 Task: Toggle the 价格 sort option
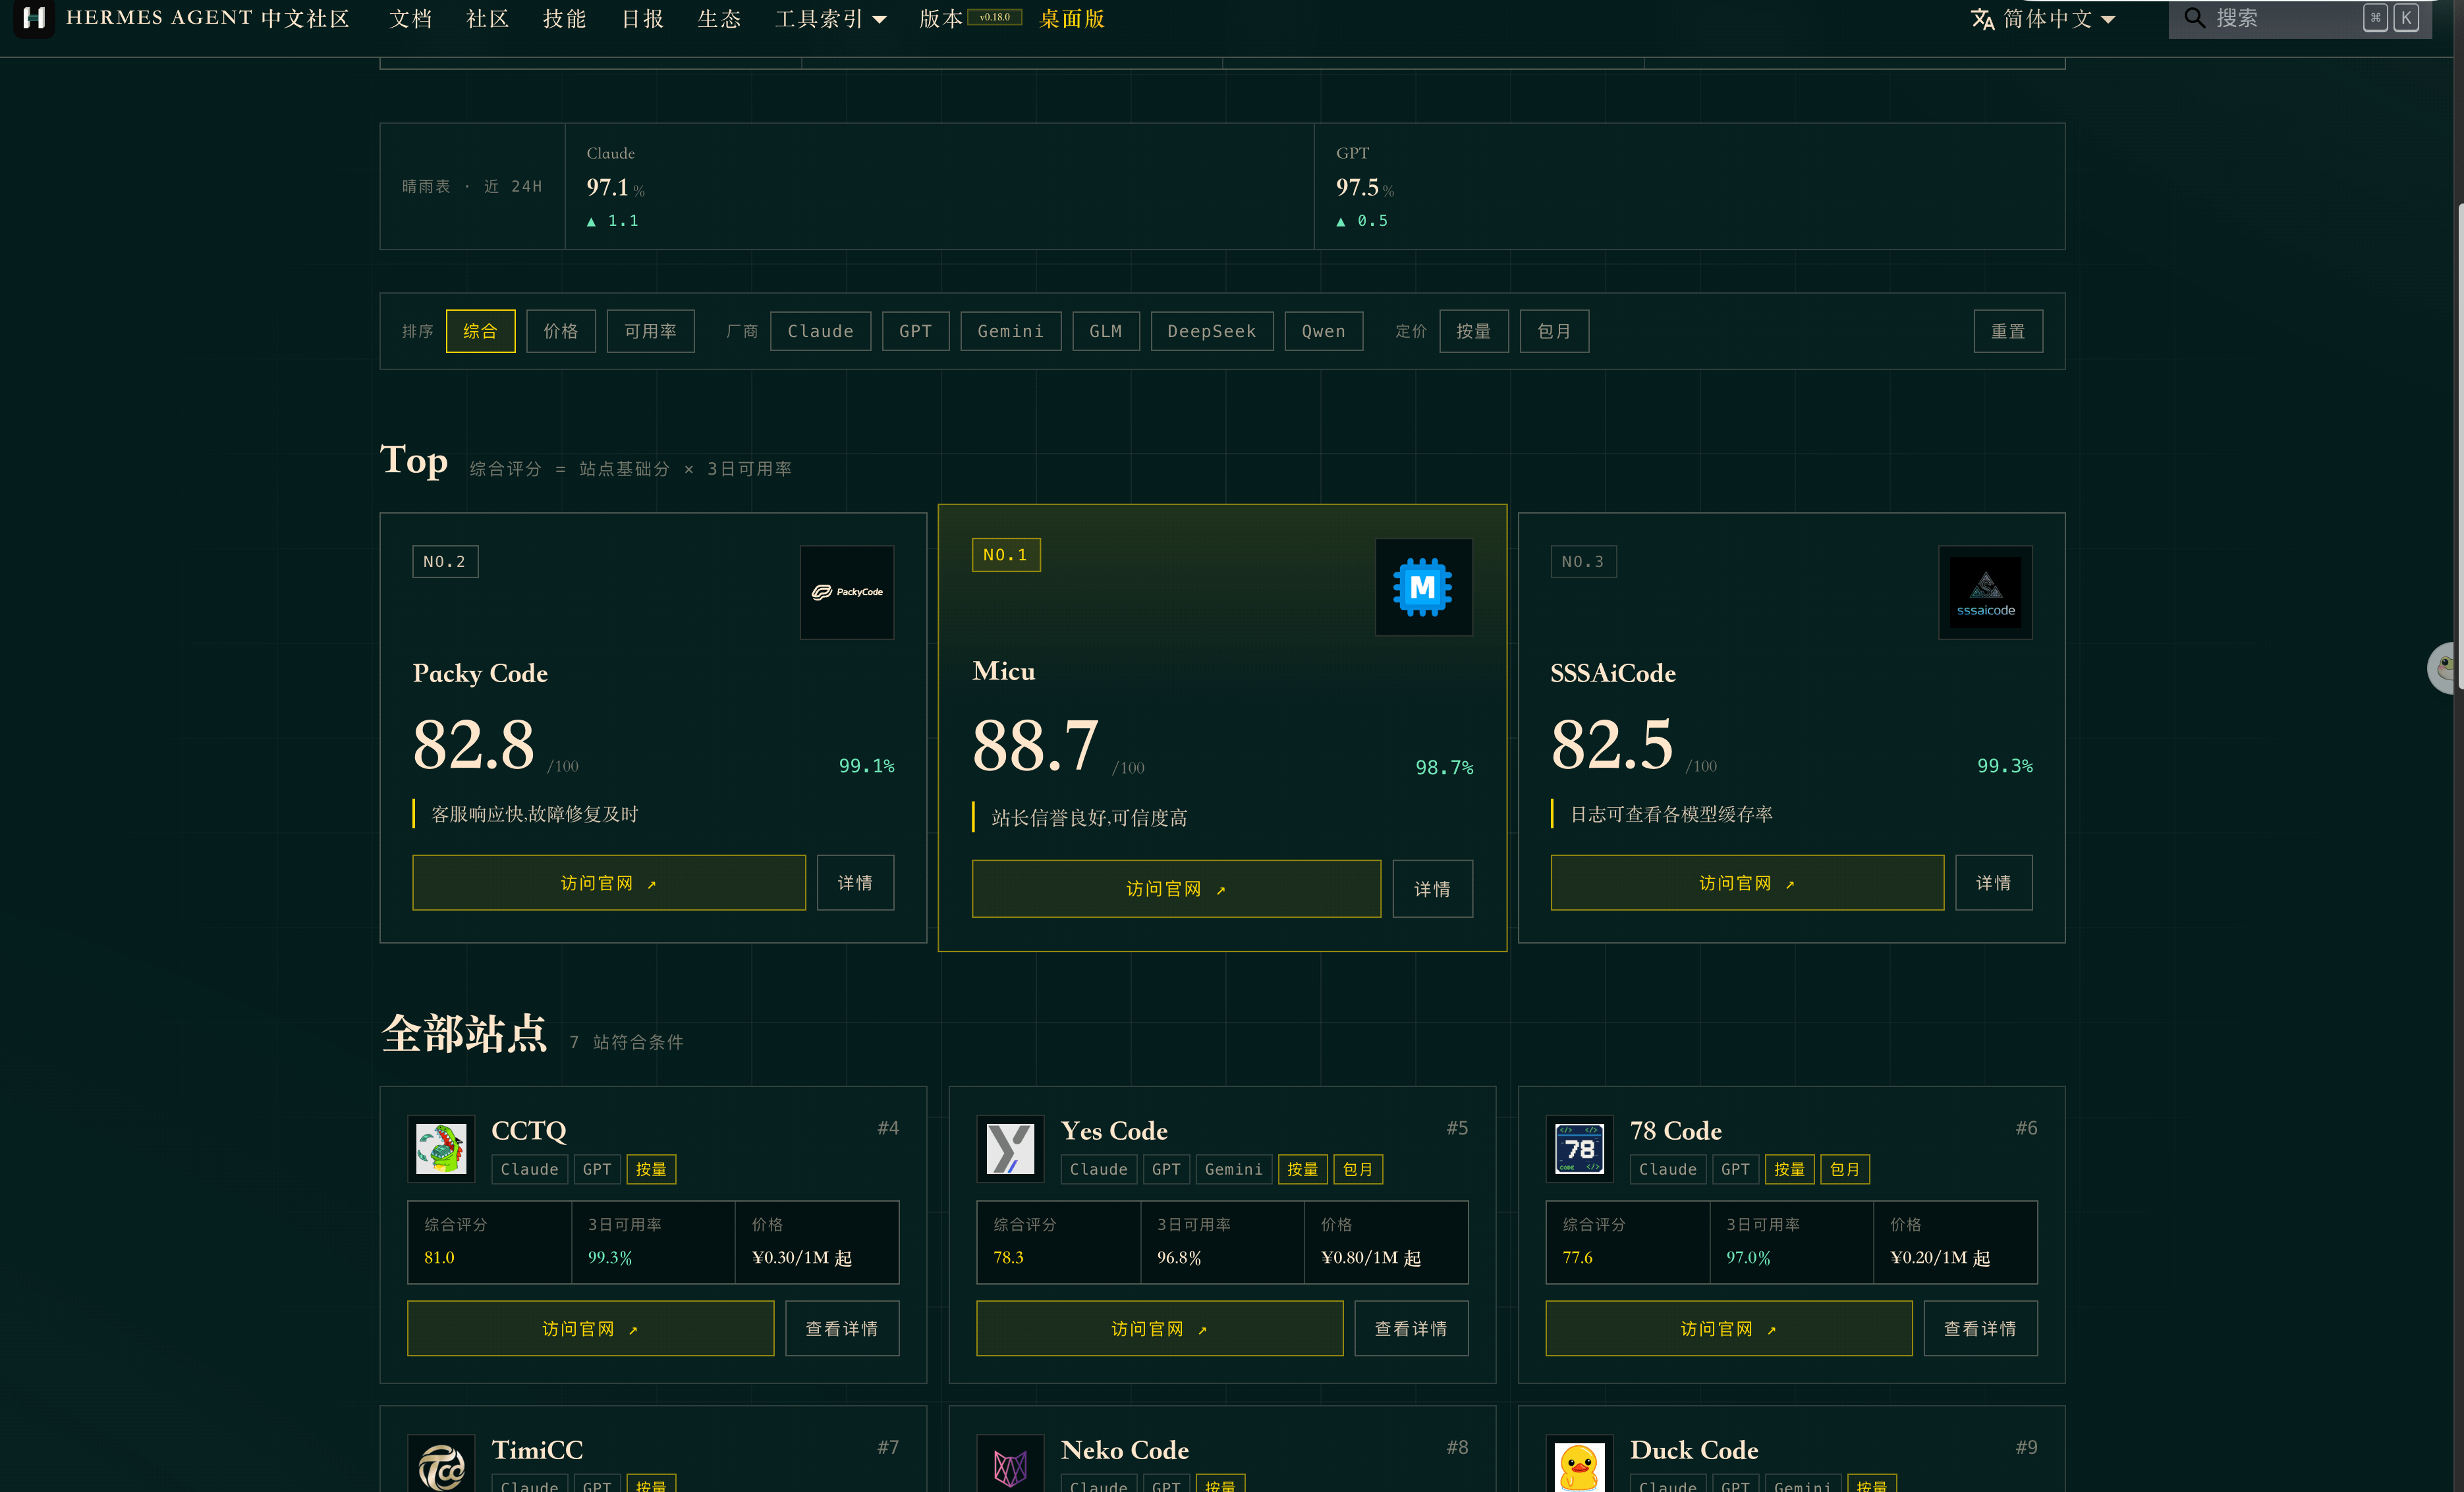(x=560, y=331)
